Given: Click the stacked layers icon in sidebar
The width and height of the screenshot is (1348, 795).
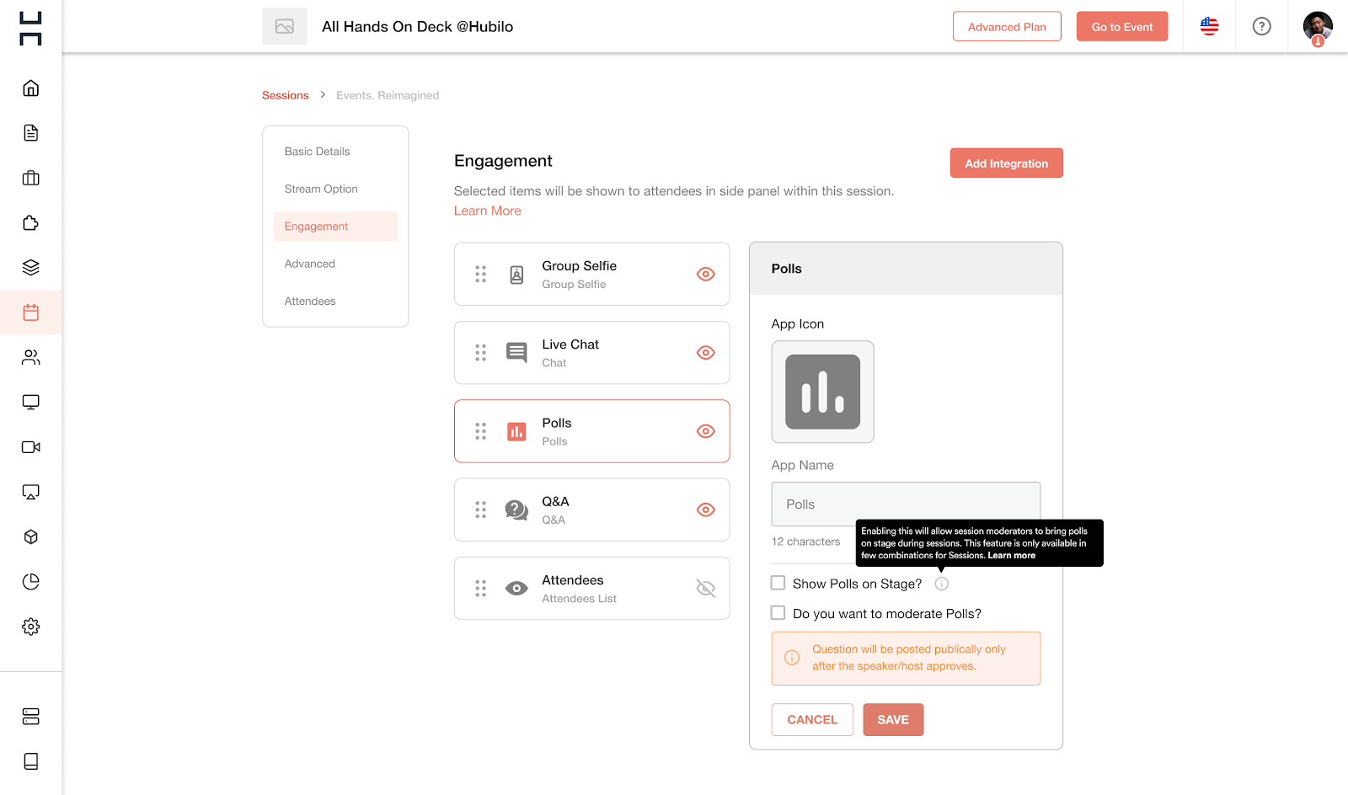Looking at the screenshot, I should [x=31, y=268].
